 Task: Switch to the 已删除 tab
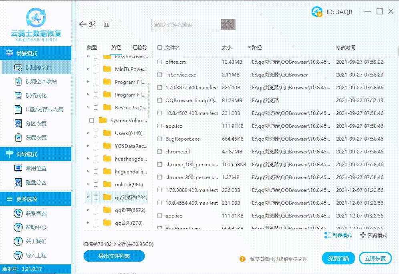coord(140,48)
